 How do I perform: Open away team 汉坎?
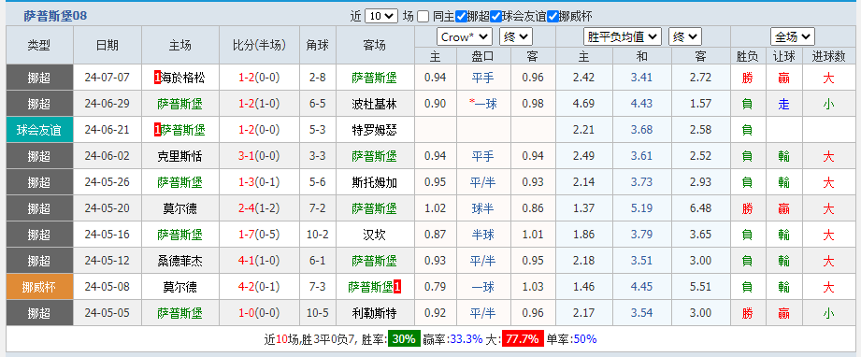pos(375,236)
